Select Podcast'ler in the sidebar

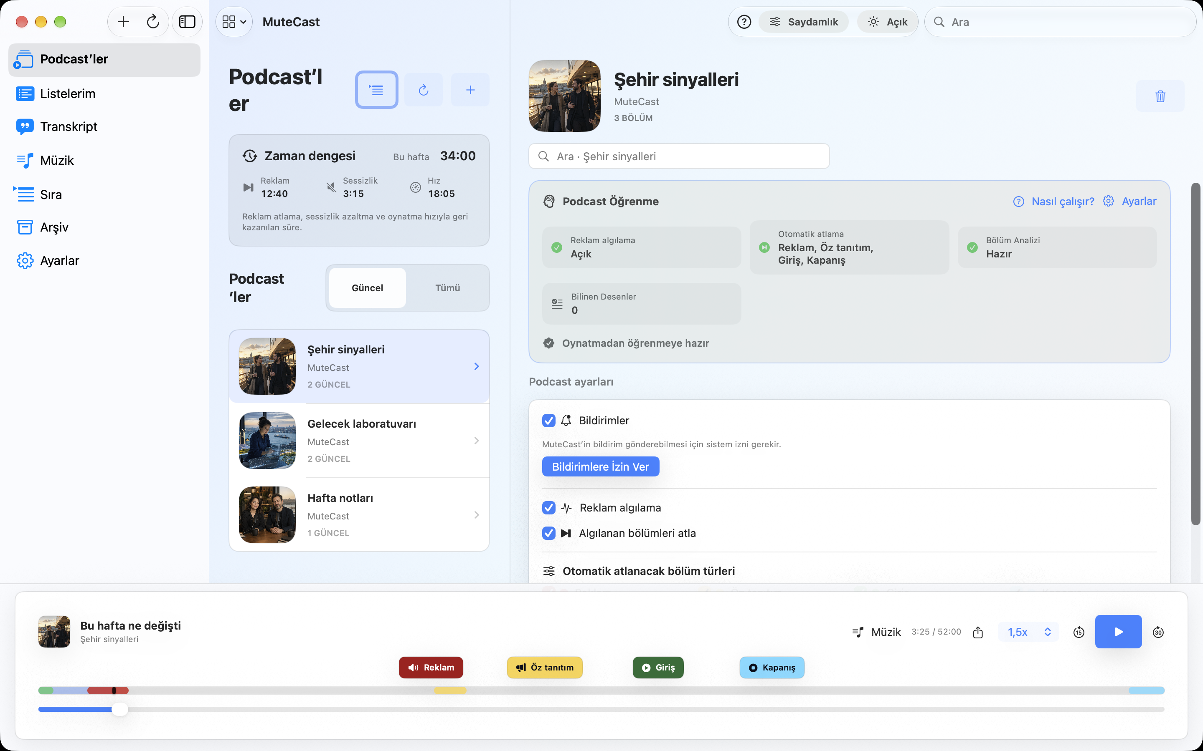point(104,60)
